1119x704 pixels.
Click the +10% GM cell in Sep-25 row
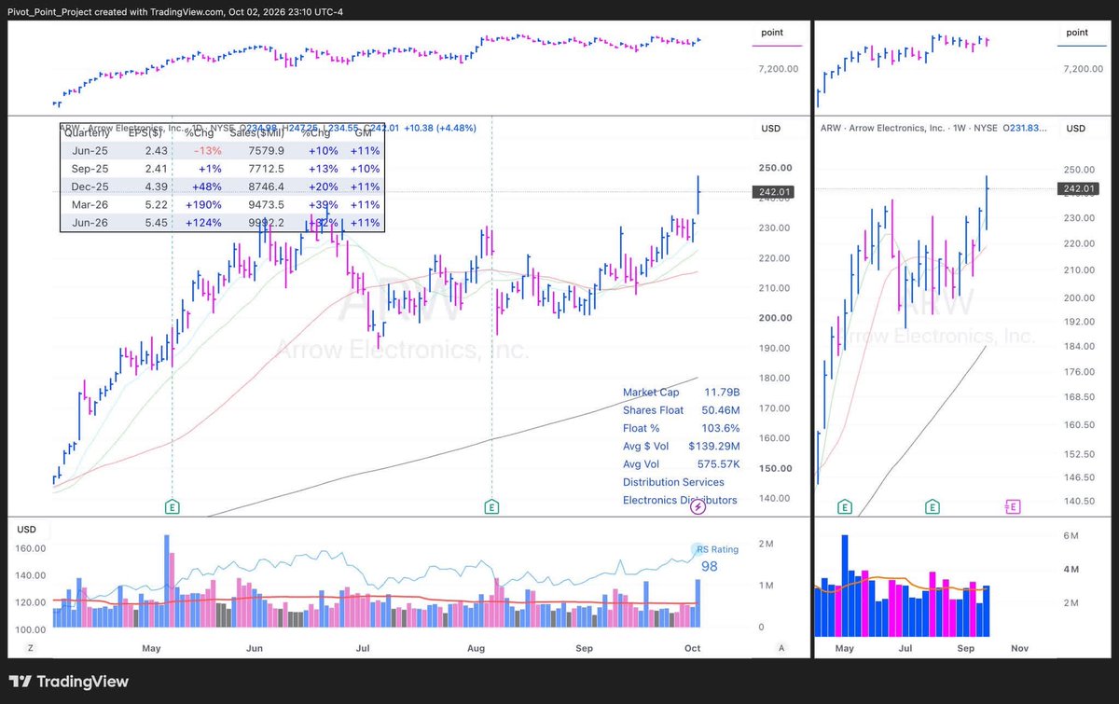coord(364,169)
